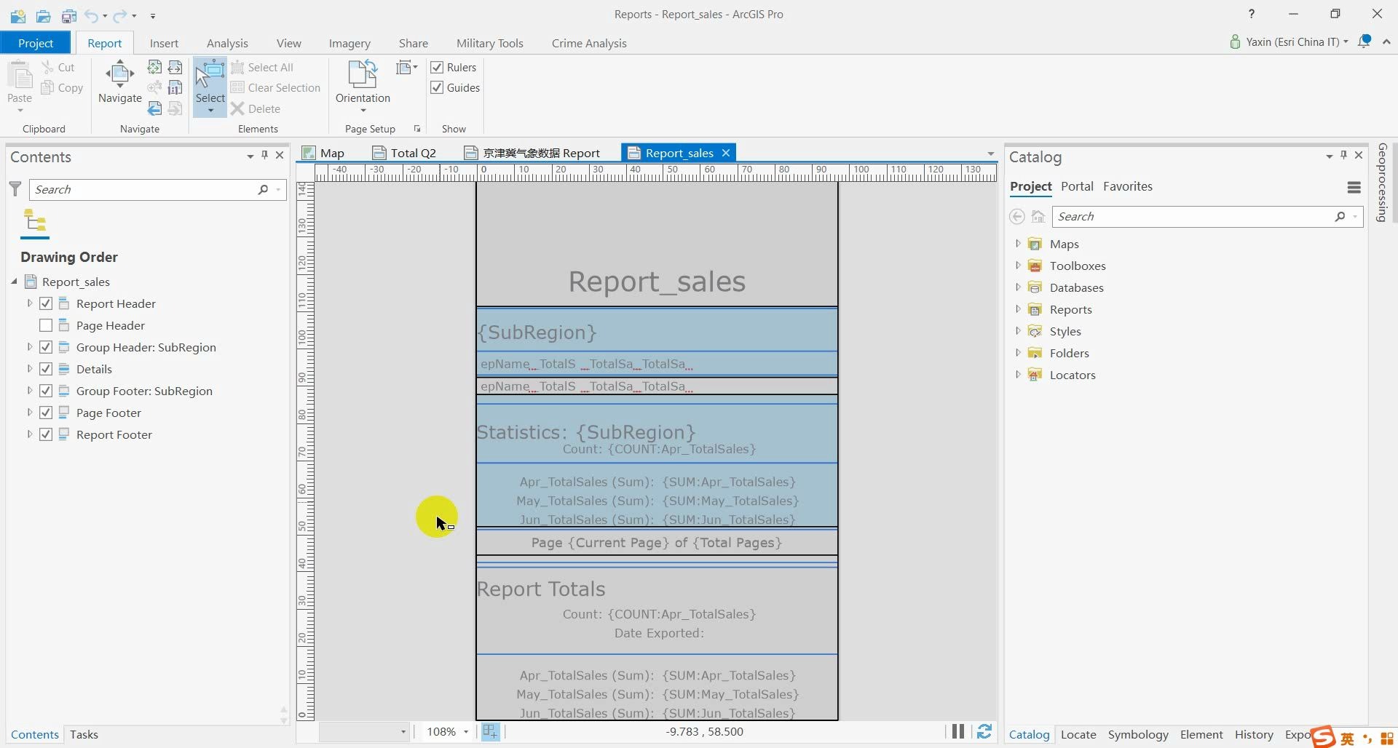
Task: Click the Catalog back arrow icon
Action: coord(1017,217)
